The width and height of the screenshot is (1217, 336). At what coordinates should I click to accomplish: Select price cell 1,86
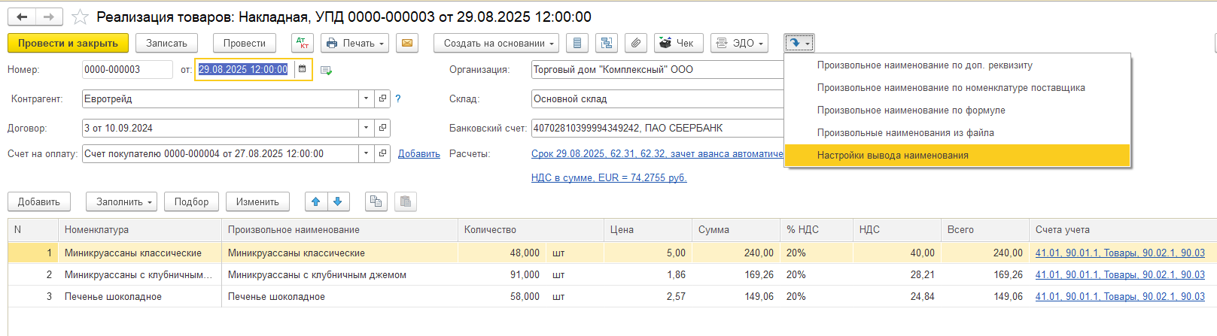point(648,275)
